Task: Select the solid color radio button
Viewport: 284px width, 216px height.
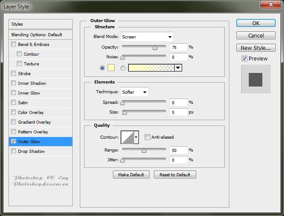Action: point(102,68)
